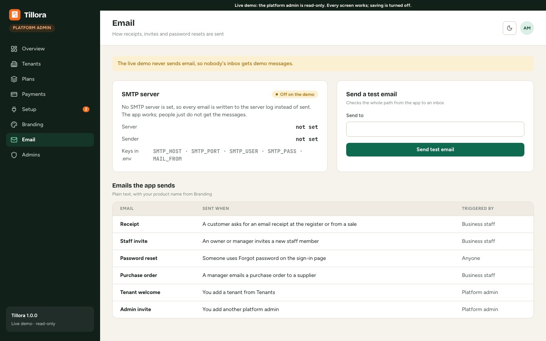The width and height of the screenshot is (546, 341).
Task: Click the EMAIL column header
Action: coord(127,208)
